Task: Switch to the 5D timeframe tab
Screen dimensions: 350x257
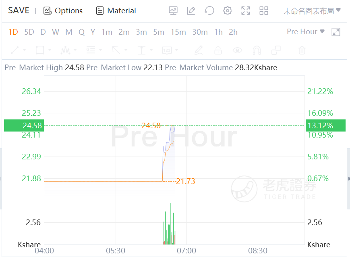Action: [29, 32]
